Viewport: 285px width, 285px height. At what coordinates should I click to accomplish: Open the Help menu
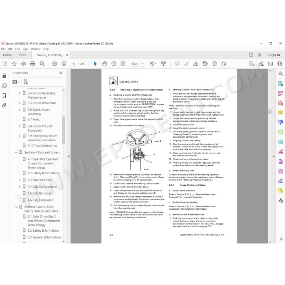click(x=46, y=49)
